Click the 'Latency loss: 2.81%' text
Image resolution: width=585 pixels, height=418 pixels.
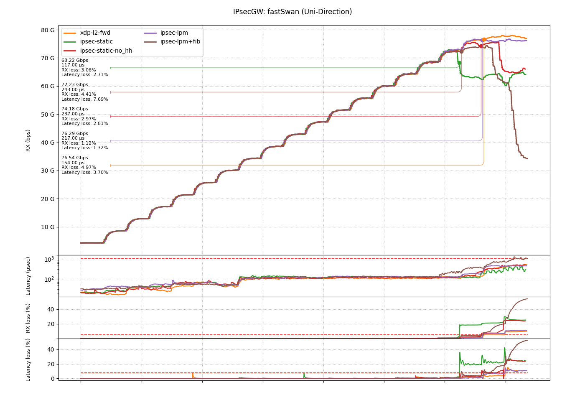85,124
